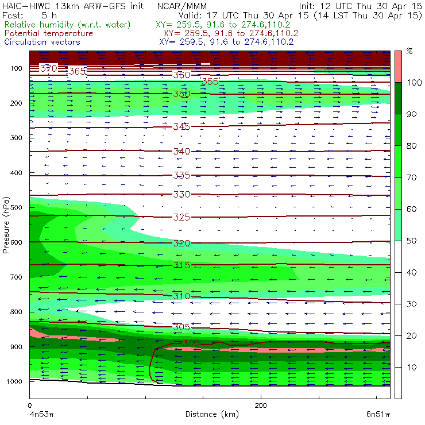Viewport: 425px width, 425px height.
Task: Click the NCAR/MMM header text
Action: click(x=182, y=6)
